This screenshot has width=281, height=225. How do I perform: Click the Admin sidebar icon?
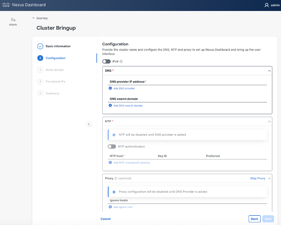click(x=13, y=20)
